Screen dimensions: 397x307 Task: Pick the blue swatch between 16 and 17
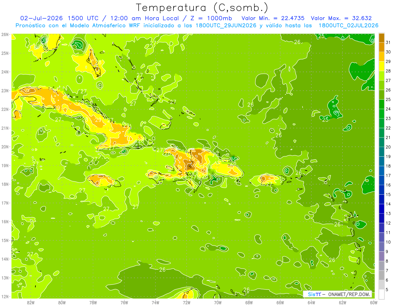(x=381, y=180)
